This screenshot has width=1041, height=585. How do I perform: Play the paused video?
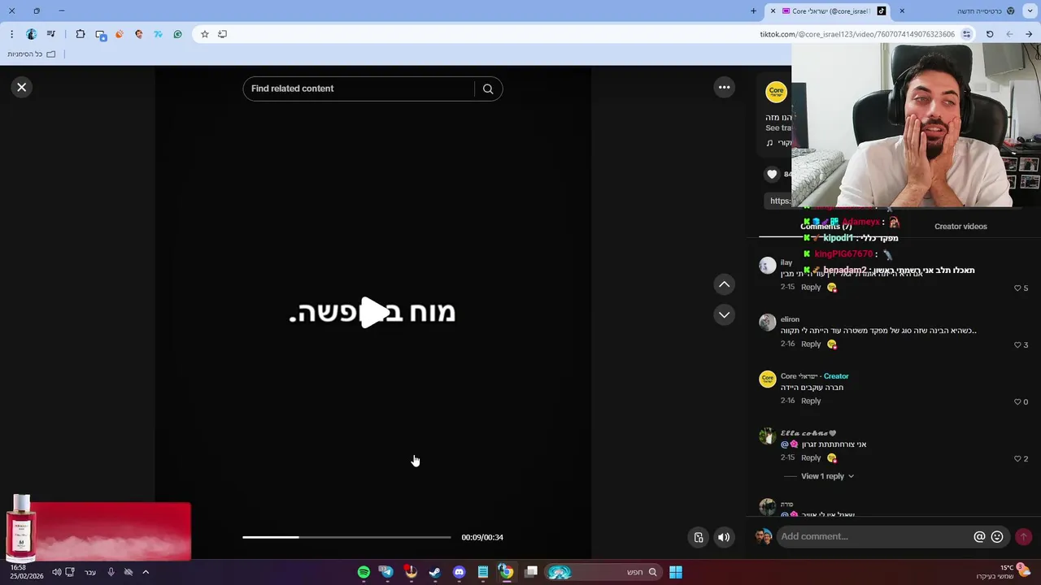(373, 312)
